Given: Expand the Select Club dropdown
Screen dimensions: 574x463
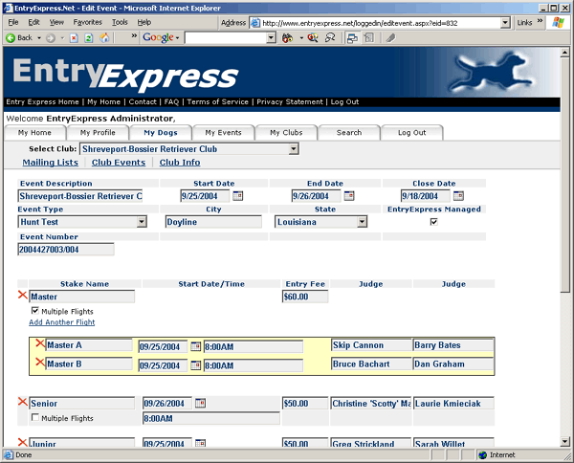Looking at the screenshot, I should tap(294, 149).
